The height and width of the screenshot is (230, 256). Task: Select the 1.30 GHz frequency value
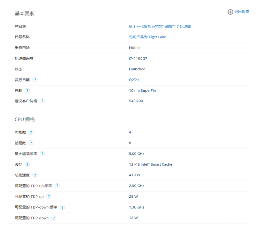click(137, 207)
